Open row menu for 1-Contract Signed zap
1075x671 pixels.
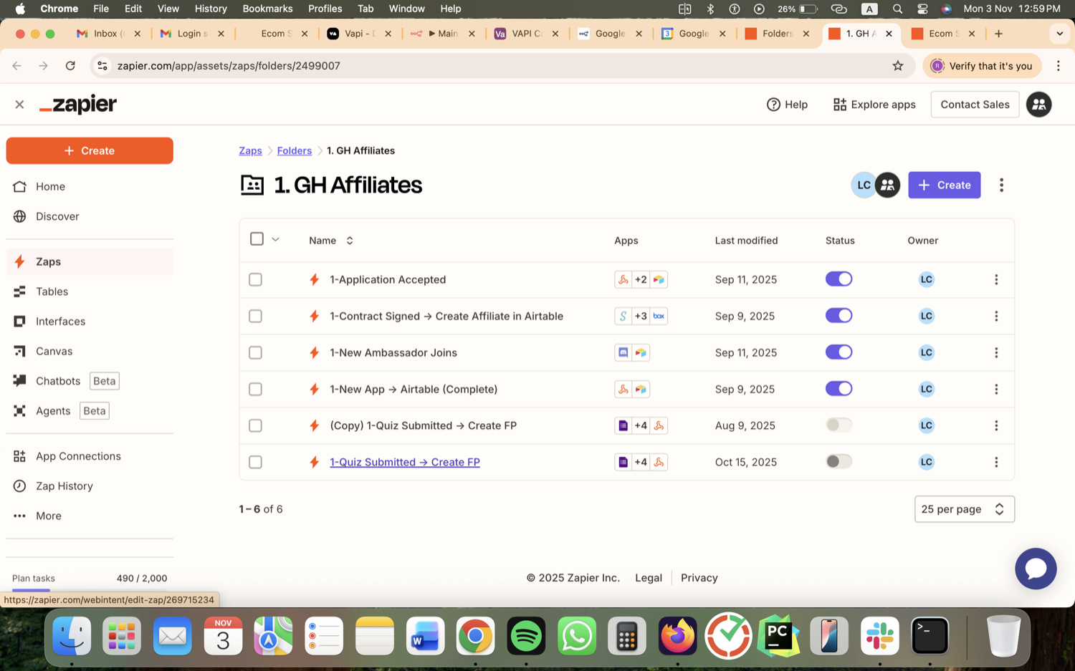click(x=996, y=316)
